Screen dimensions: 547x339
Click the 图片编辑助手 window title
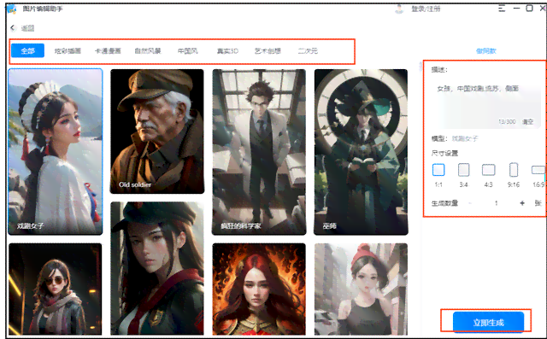[43, 9]
